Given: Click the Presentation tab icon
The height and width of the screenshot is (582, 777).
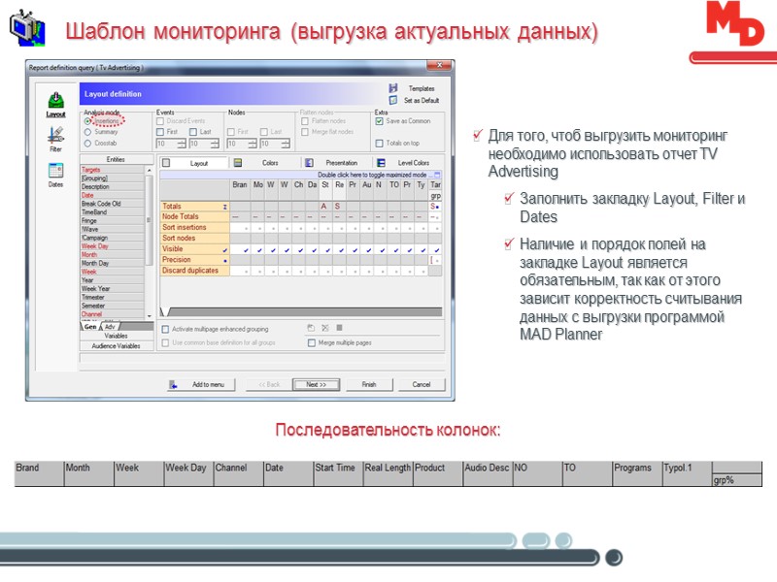Looking at the screenshot, I should point(309,163).
